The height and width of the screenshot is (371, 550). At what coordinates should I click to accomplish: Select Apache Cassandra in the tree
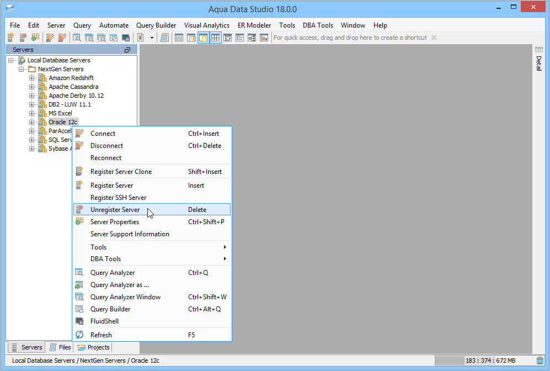(73, 87)
